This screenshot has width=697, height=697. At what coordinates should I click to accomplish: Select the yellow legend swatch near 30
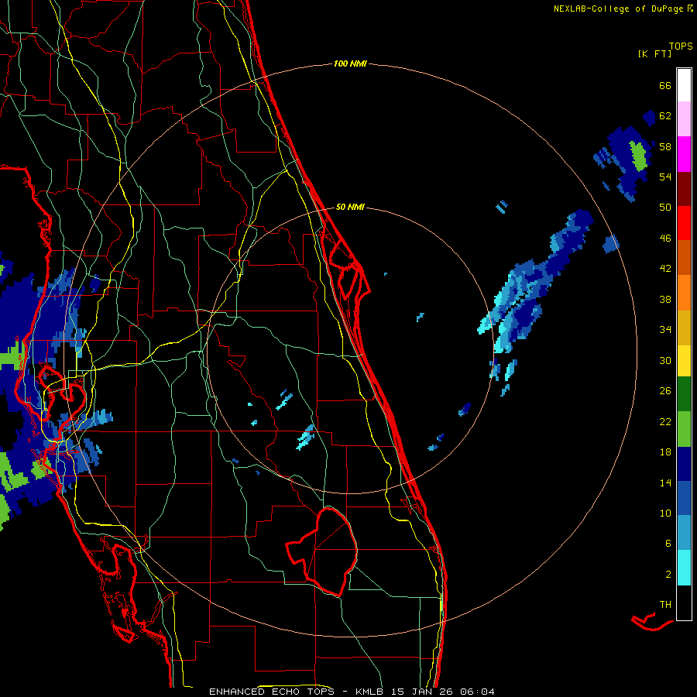[684, 361]
